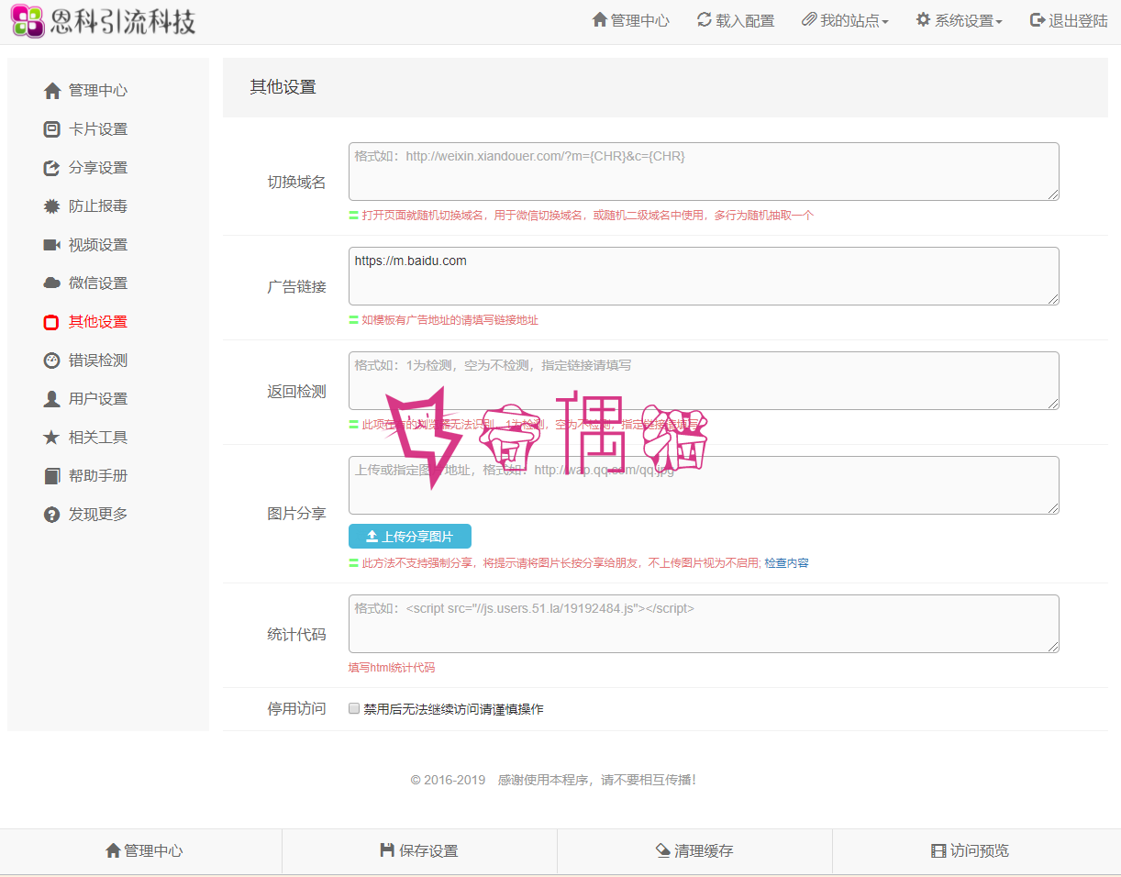
Task: Click 管理中心 text in bottom bar
Action: tap(154, 851)
